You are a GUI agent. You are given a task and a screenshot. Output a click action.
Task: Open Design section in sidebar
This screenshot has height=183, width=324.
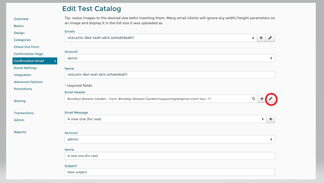coord(19,33)
